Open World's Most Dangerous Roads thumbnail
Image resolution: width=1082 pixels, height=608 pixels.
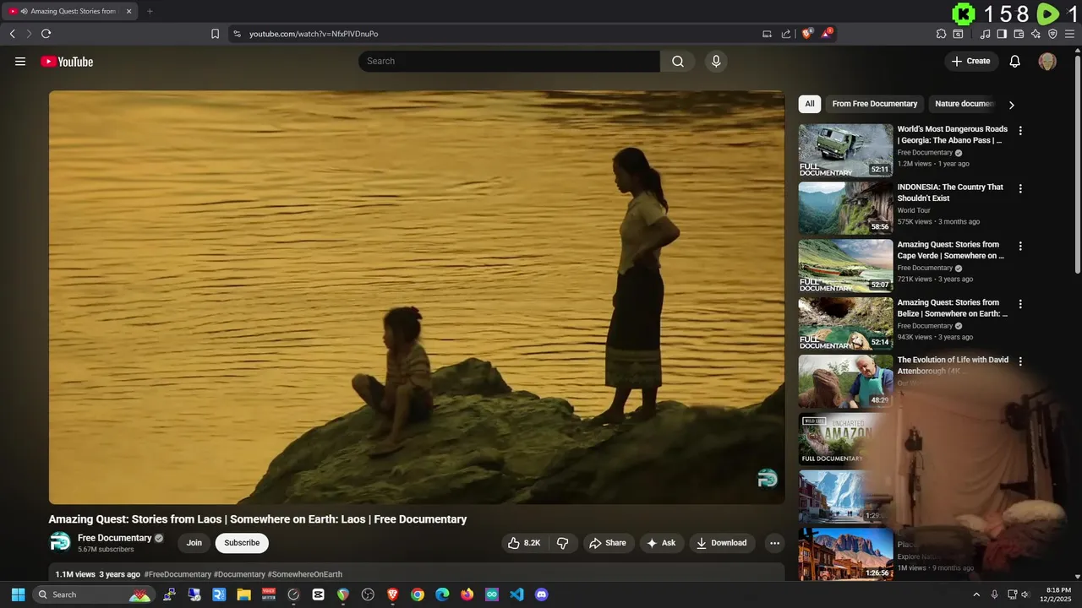[845, 150]
